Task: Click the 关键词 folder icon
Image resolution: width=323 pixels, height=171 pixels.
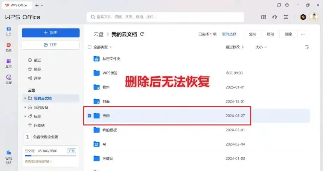Action: (x=96, y=158)
